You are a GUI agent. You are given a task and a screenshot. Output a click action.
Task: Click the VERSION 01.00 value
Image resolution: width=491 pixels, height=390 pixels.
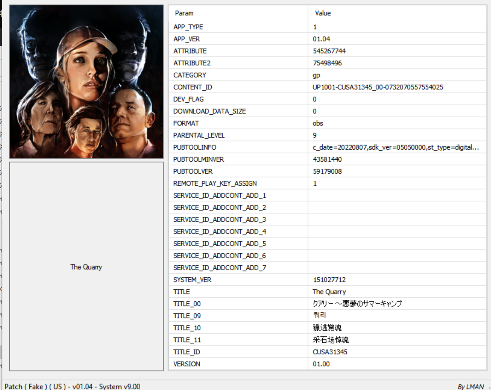pos(321,364)
